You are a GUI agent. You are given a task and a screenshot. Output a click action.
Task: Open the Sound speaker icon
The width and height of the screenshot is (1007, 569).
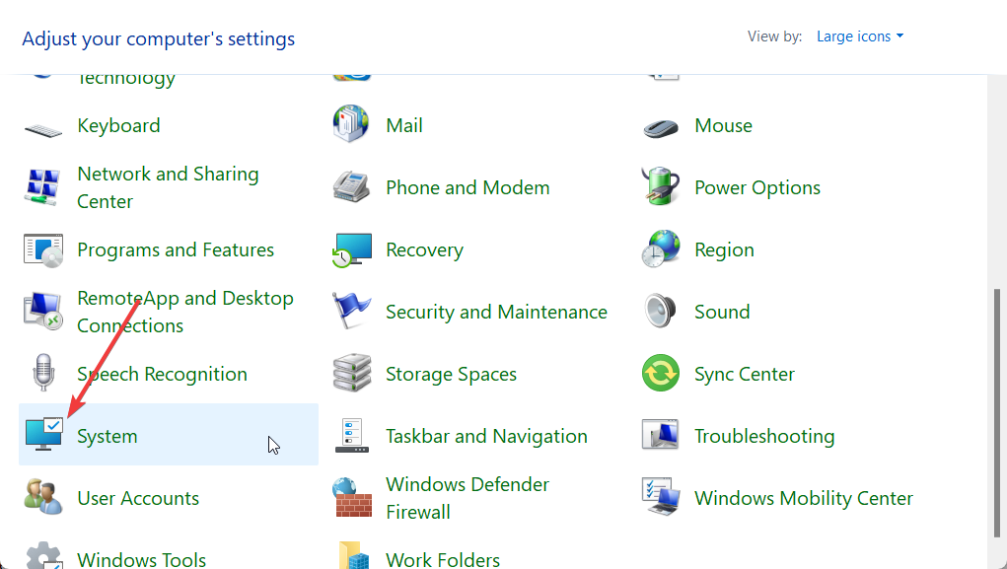point(660,312)
